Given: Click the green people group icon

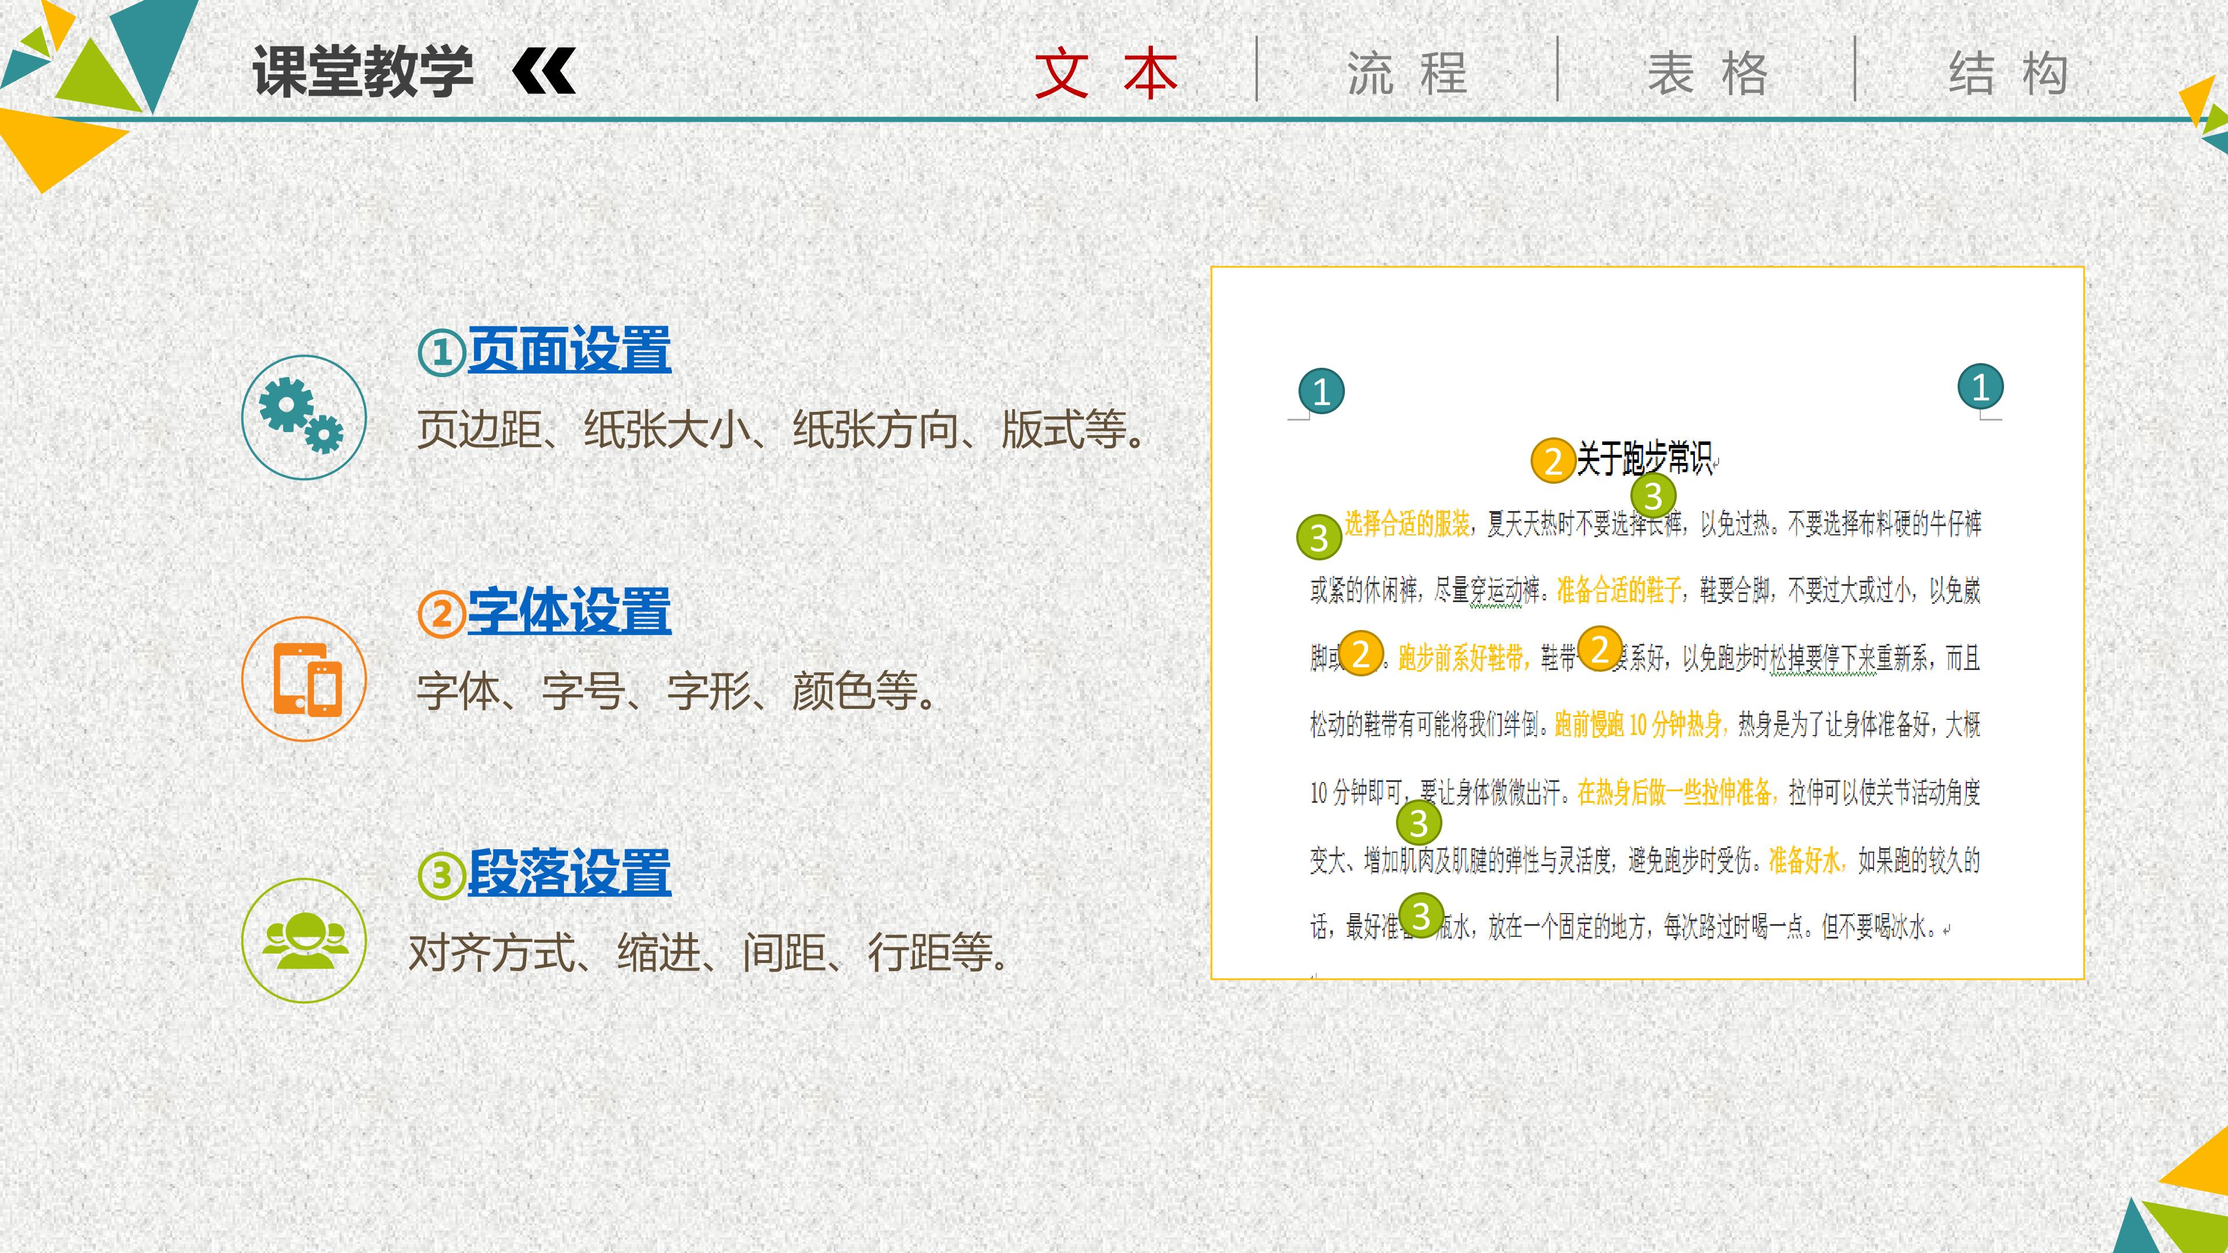Looking at the screenshot, I should tap(303, 941).
